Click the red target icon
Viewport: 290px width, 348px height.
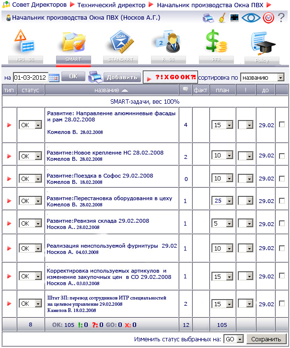[x=268, y=18]
